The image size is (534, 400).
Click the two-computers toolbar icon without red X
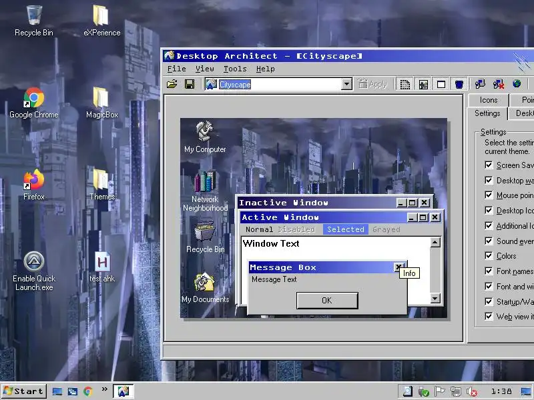click(480, 84)
